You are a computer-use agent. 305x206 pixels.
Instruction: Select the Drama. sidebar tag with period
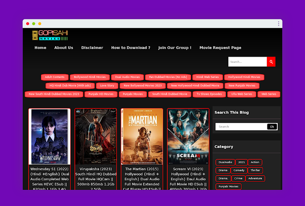click(224, 178)
